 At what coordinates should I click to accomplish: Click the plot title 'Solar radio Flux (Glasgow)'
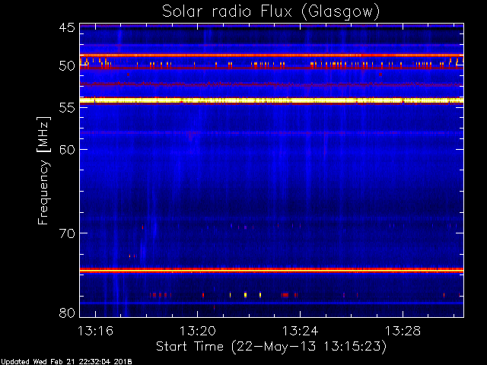pos(271,12)
